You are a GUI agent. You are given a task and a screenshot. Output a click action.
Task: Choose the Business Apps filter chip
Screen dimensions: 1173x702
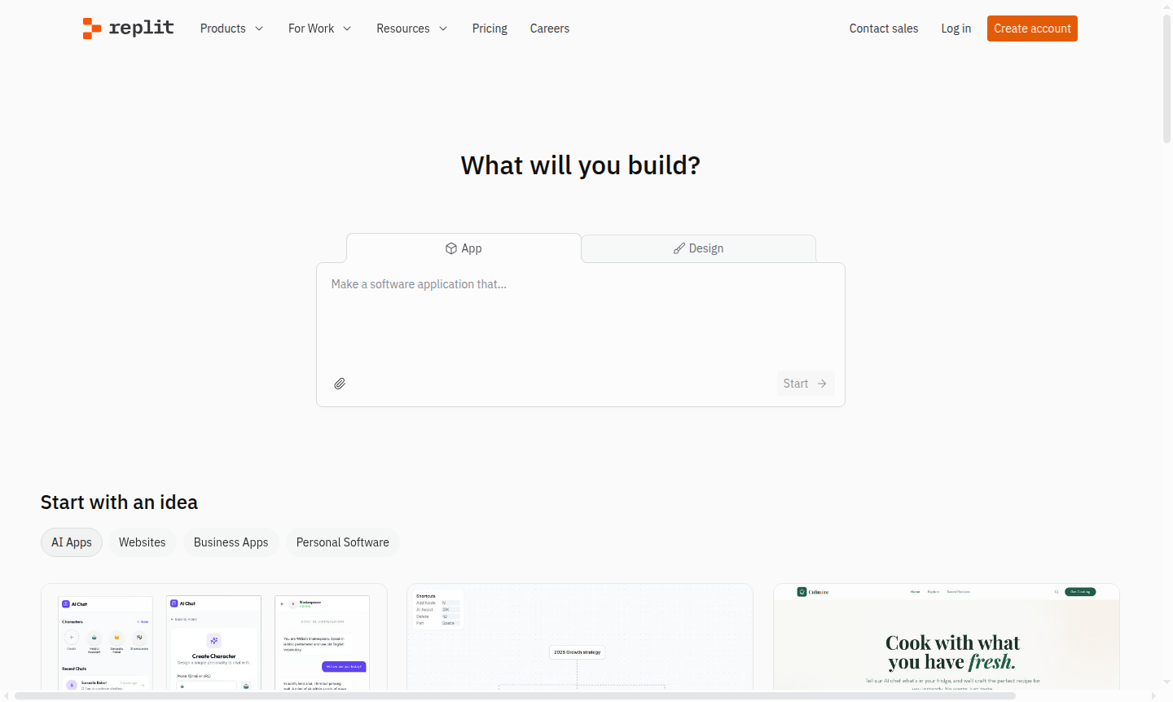click(x=231, y=542)
